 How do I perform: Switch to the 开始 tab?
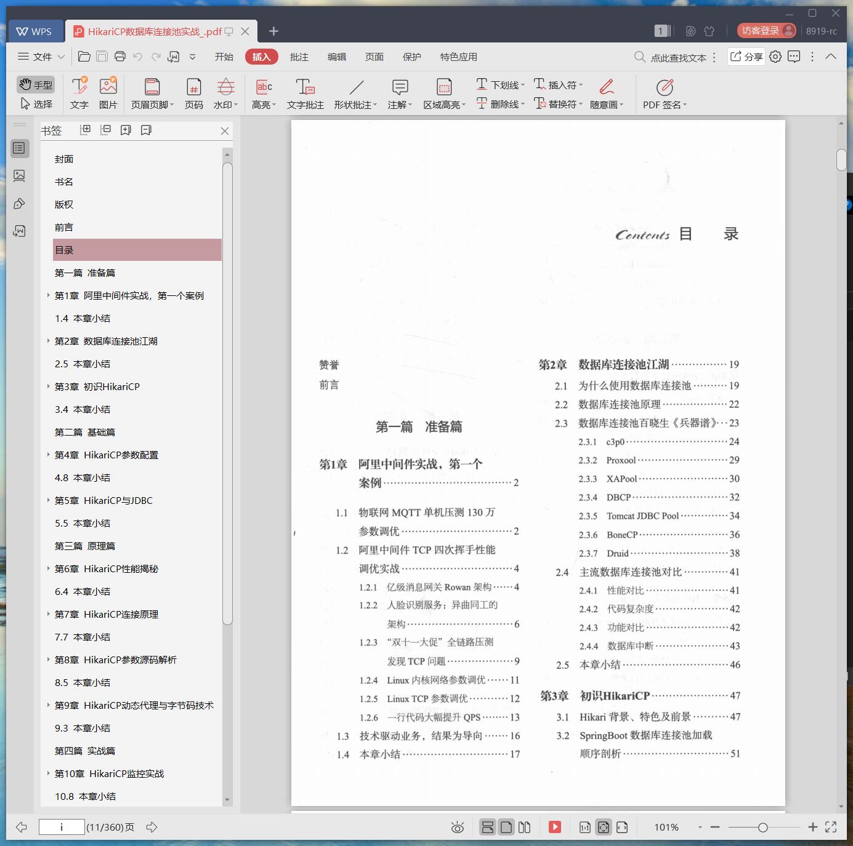[224, 57]
